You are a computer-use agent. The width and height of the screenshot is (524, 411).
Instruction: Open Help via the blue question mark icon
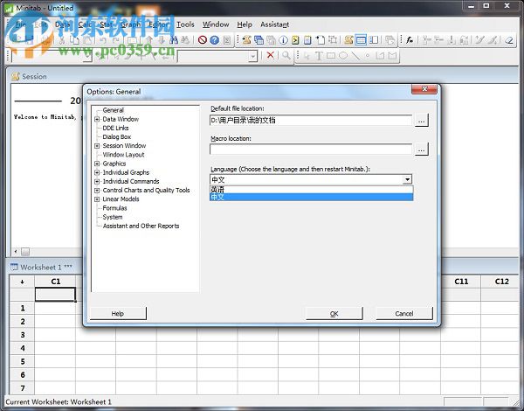click(215, 40)
